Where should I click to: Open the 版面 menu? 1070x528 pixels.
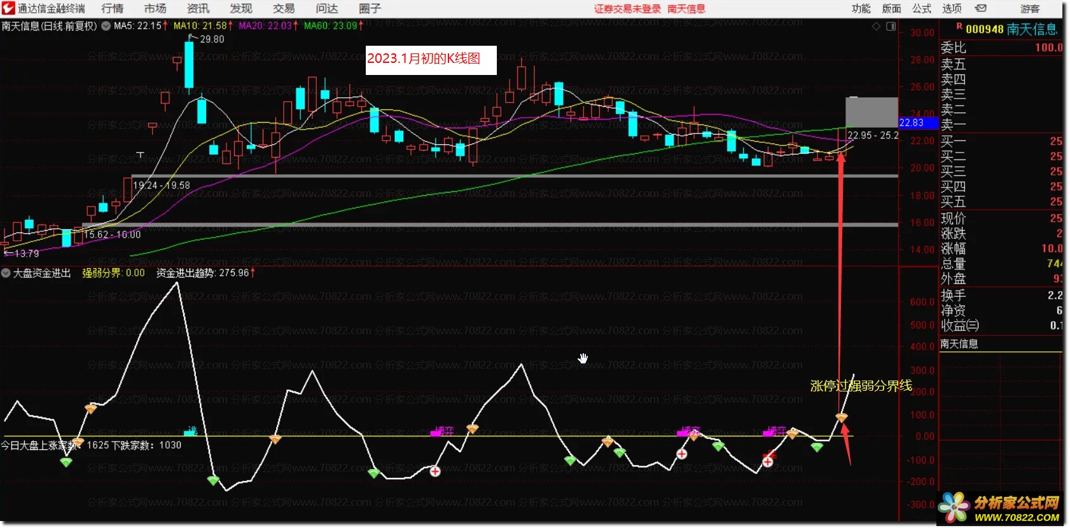tap(891, 8)
